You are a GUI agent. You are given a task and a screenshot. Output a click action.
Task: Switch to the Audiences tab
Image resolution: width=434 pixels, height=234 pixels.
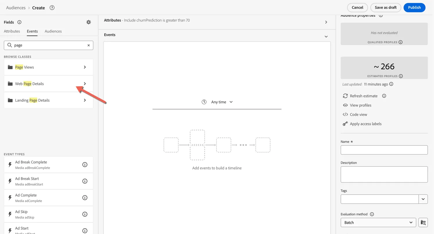coord(53,31)
